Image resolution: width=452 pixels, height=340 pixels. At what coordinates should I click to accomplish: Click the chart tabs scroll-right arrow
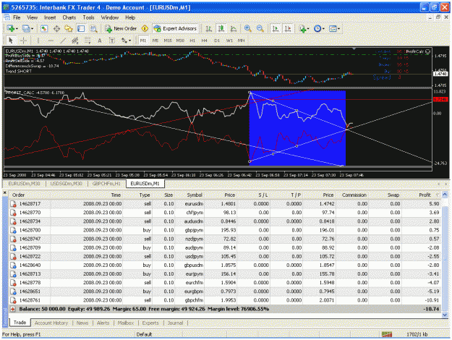tap(446, 184)
